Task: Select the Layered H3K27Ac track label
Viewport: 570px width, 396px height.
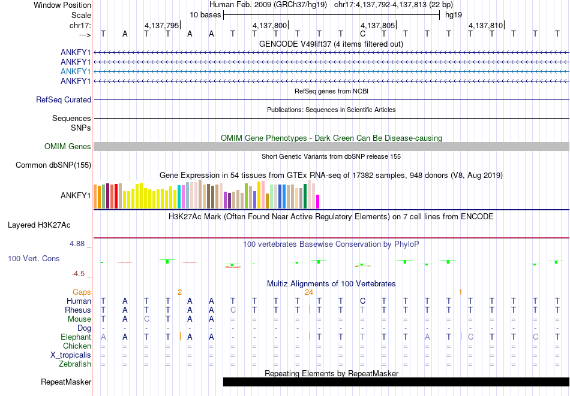Action: [x=39, y=225]
